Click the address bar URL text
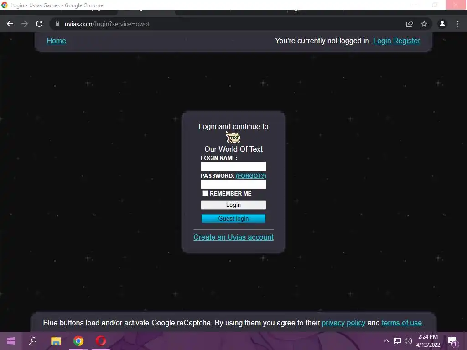 click(x=107, y=24)
